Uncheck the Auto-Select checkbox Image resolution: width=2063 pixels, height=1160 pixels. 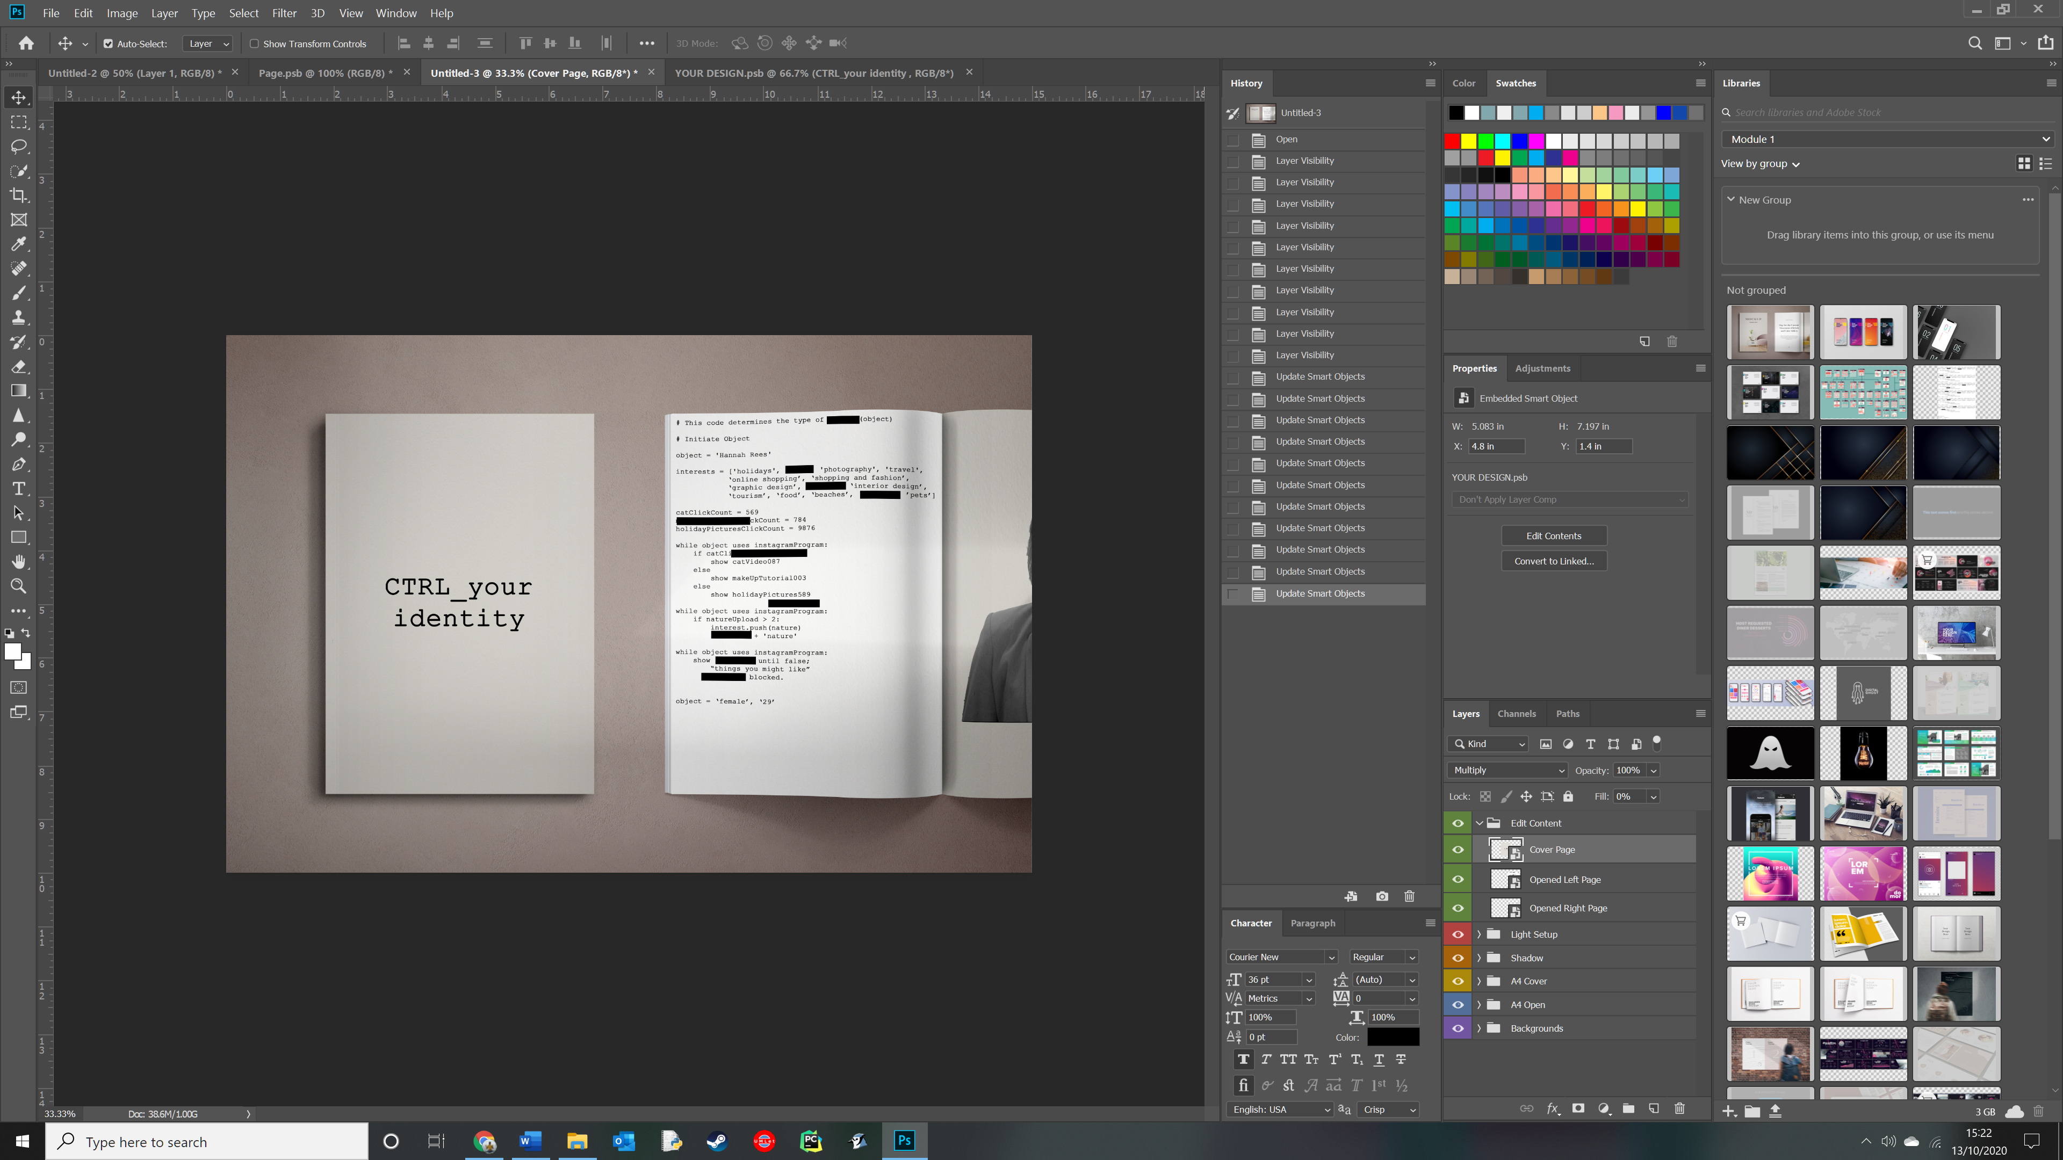pyautogui.click(x=108, y=44)
